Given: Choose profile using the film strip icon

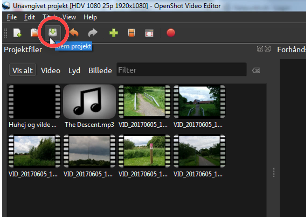Looking at the screenshot, I should pyautogui.click(x=131, y=33).
